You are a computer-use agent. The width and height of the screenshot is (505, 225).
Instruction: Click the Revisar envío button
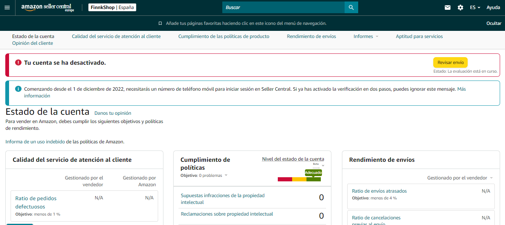tap(450, 62)
